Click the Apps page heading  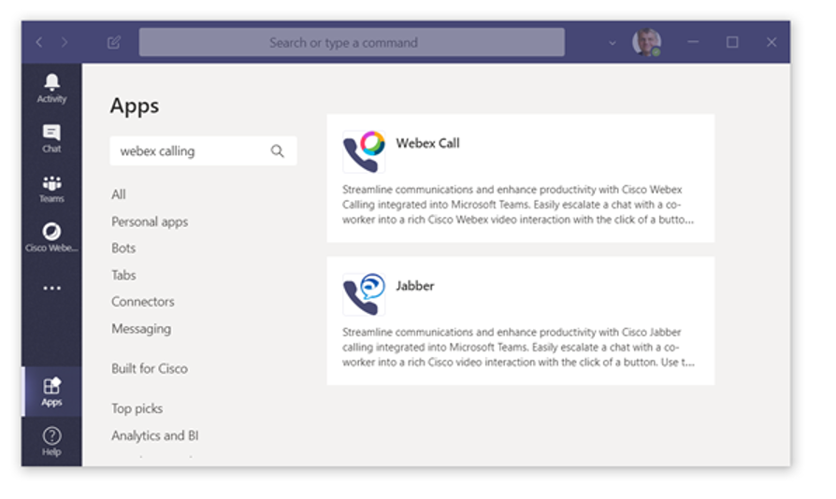pos(135,106)
